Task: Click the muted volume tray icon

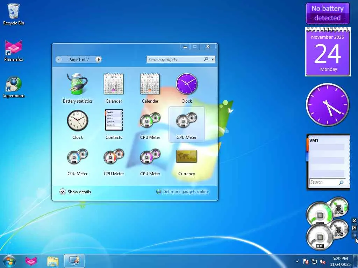Action: click(x=323, y=261)
